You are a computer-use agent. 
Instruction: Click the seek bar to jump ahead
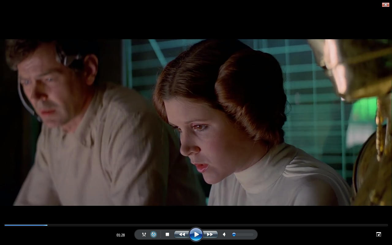(196, 225)
